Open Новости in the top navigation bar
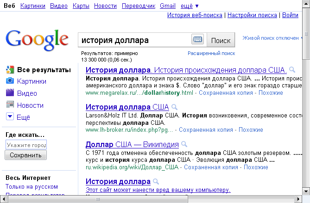 pyautogui.click(x=105, y=6)
